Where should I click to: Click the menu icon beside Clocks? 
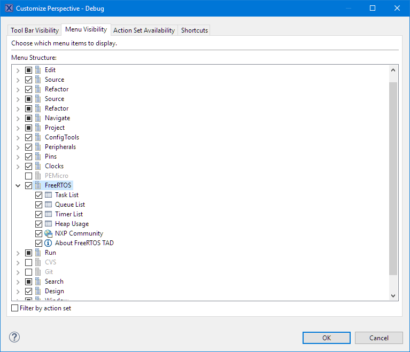pos(38,166)
